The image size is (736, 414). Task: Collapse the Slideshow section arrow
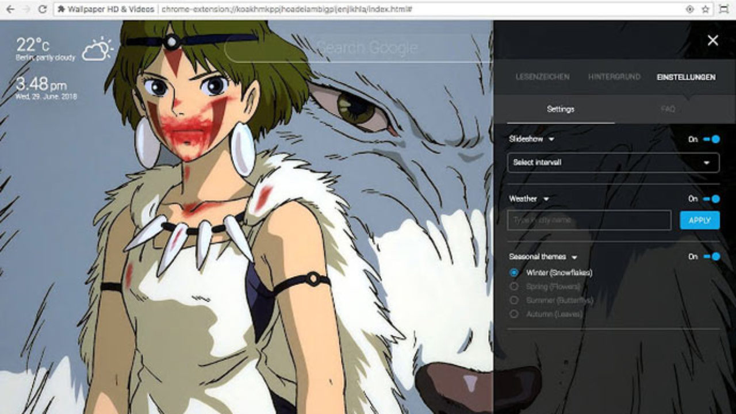click(551, 140)
